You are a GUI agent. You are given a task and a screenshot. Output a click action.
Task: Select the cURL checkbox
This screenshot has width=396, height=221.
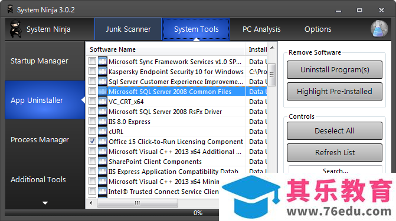92,130
